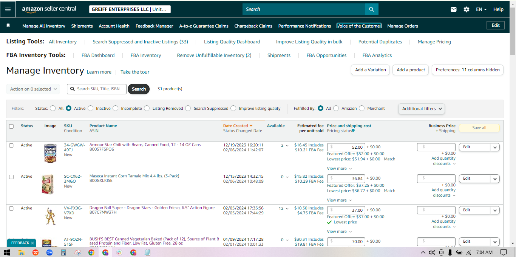This screenshot has width=516, height=257.
Task: Sort by the Date Created column
Action: (x=238, y=126)
